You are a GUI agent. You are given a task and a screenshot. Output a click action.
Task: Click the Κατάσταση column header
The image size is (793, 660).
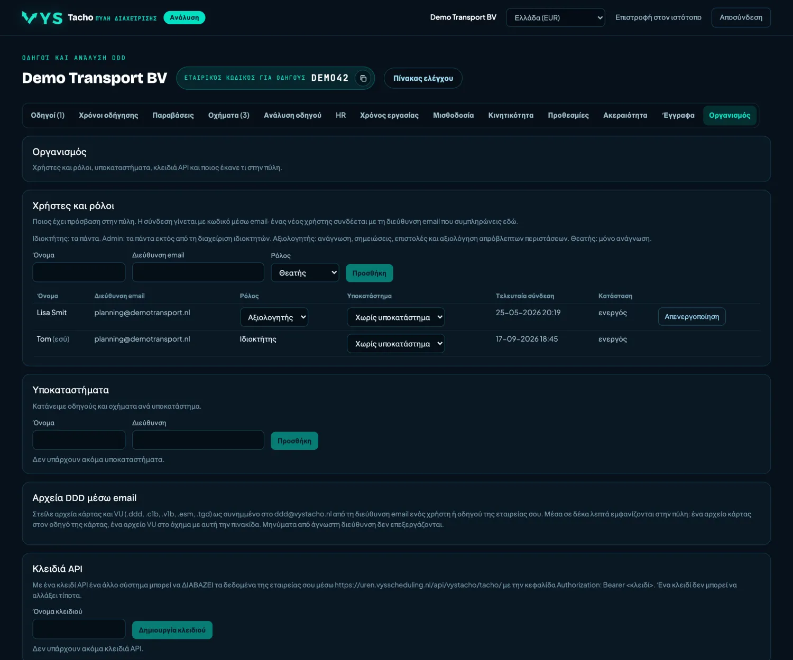(615, 296)
